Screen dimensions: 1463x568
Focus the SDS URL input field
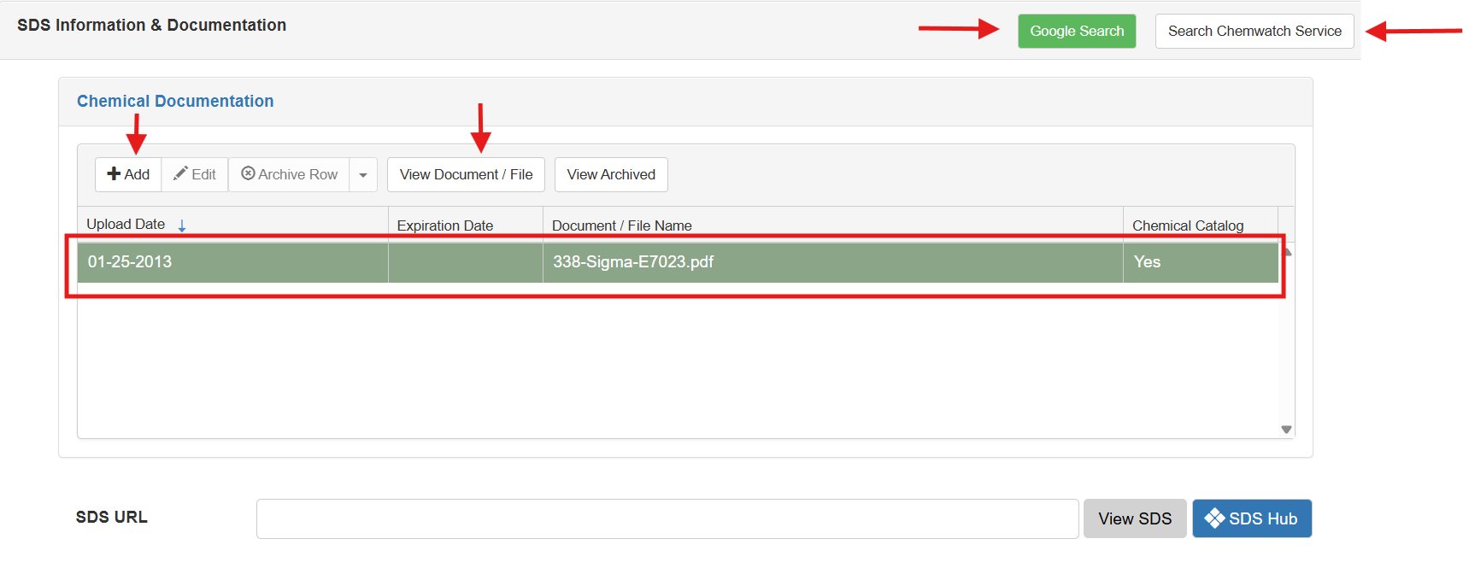coord(667,518)
